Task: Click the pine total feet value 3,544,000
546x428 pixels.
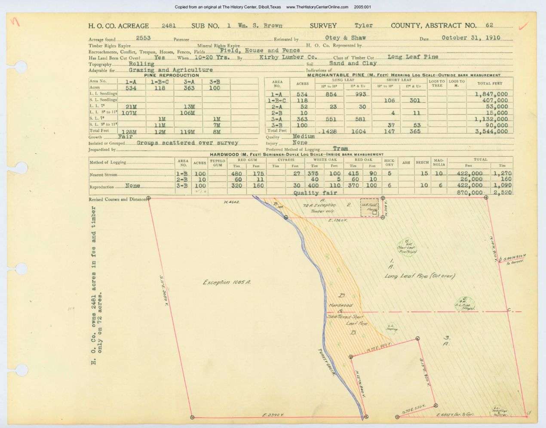Action: coord(491,131)
